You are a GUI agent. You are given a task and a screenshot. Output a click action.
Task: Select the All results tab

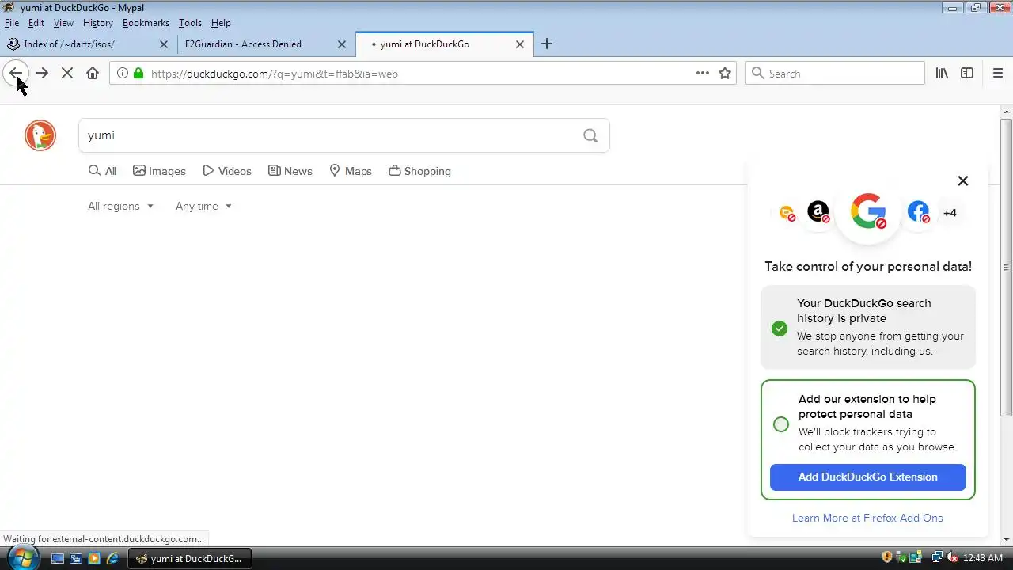tap(102, 171)
